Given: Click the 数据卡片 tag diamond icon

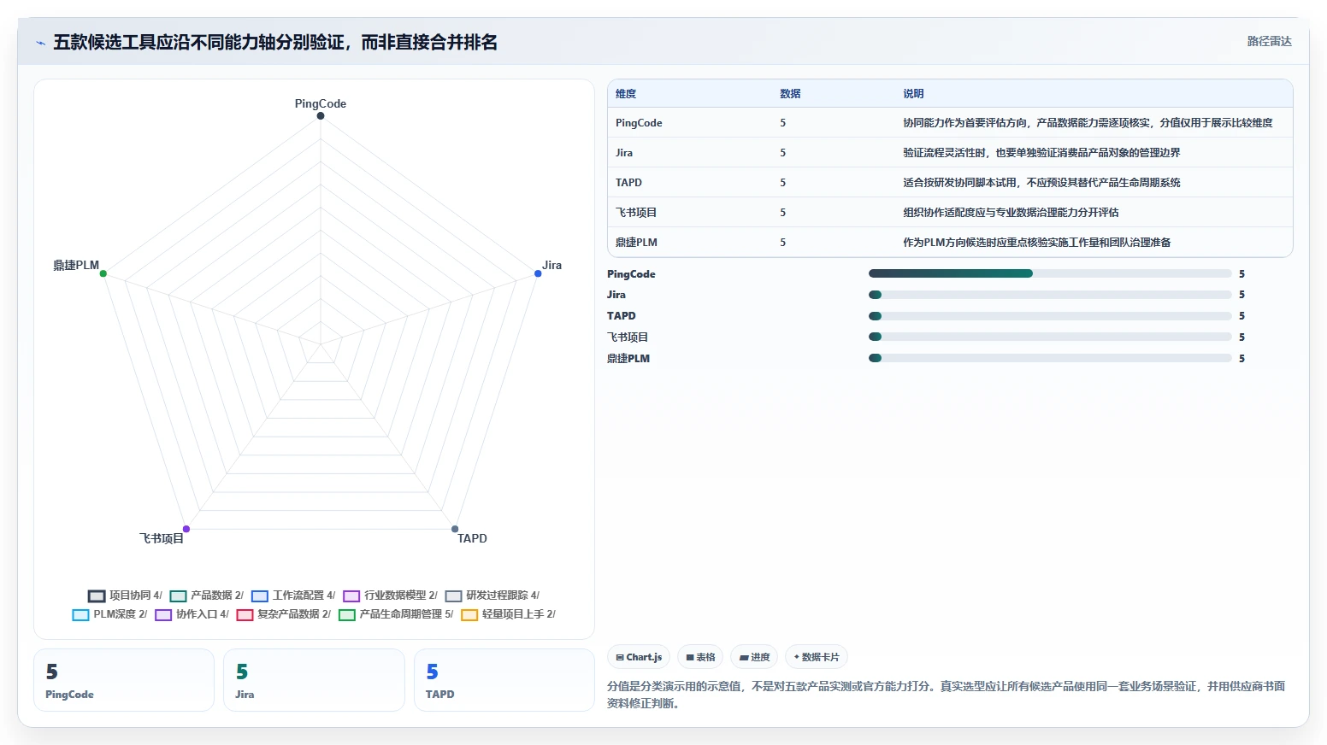Looking at the screenshot, I should click(x=796, y=657).
